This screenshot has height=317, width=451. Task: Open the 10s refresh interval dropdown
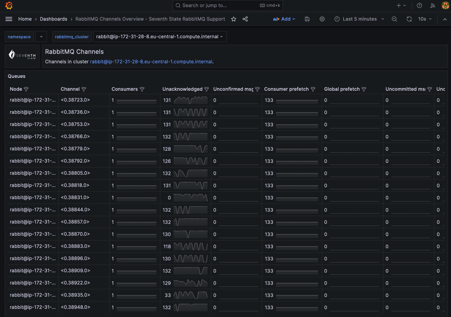[425, 19]
